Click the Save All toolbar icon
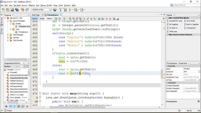 coord(17,10)
